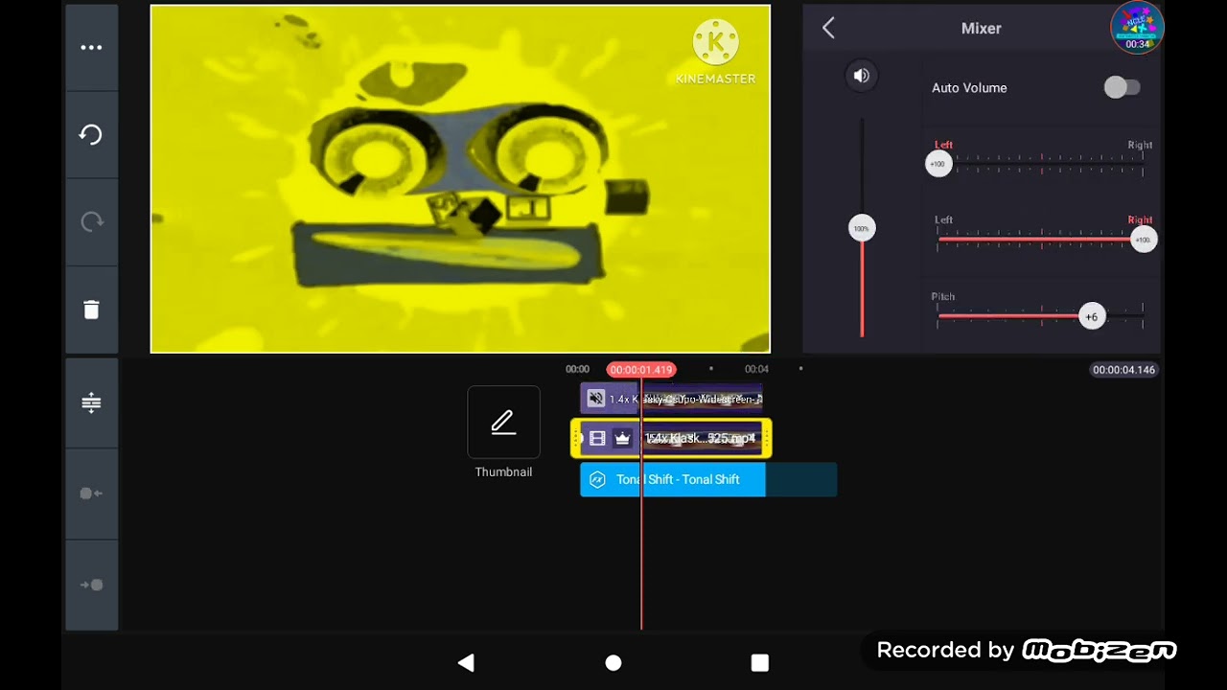Delete the selected clip with trash icon
Viewport: 1227px width, 690px height.
coord(91,309)
